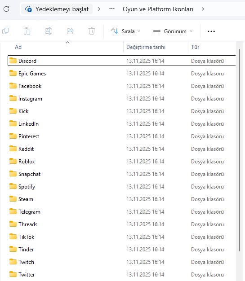Select the İnstagram folder icon
Image resolution: width=245 pixels, height=281 pixels.
[x=13, y=98]
